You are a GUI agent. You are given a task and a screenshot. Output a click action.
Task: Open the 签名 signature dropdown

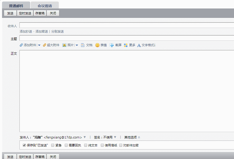115,137
